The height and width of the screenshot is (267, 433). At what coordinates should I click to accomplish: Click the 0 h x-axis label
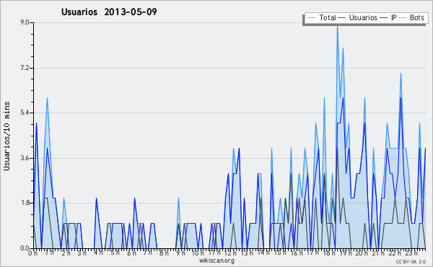click(32, 253)
